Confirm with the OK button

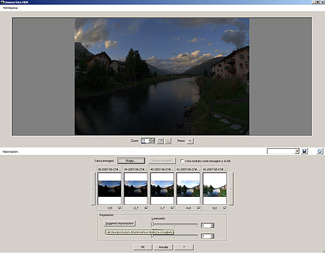tap(143, 247)
